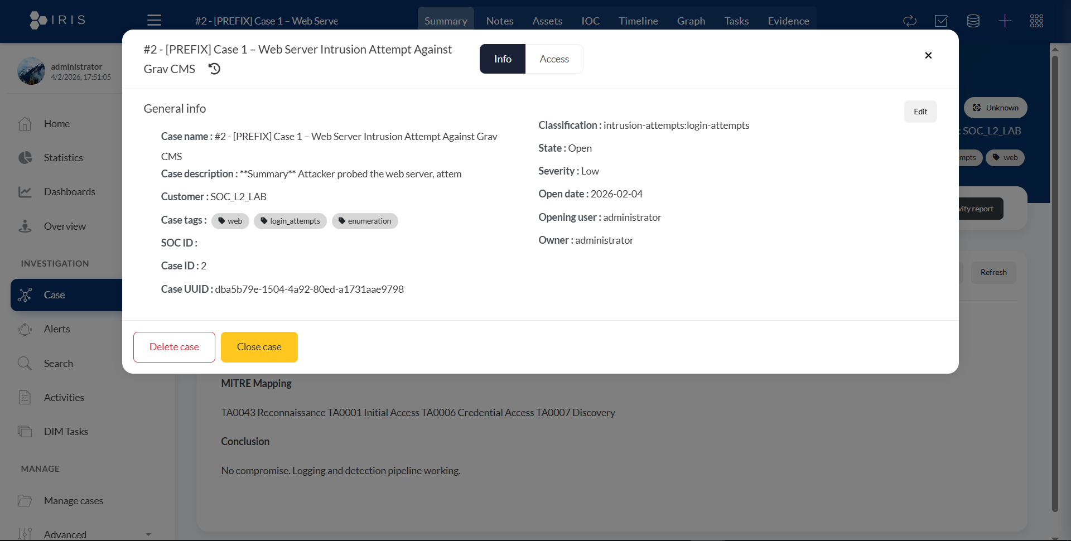Click the database stack icon in top bar

pos(973,21)
